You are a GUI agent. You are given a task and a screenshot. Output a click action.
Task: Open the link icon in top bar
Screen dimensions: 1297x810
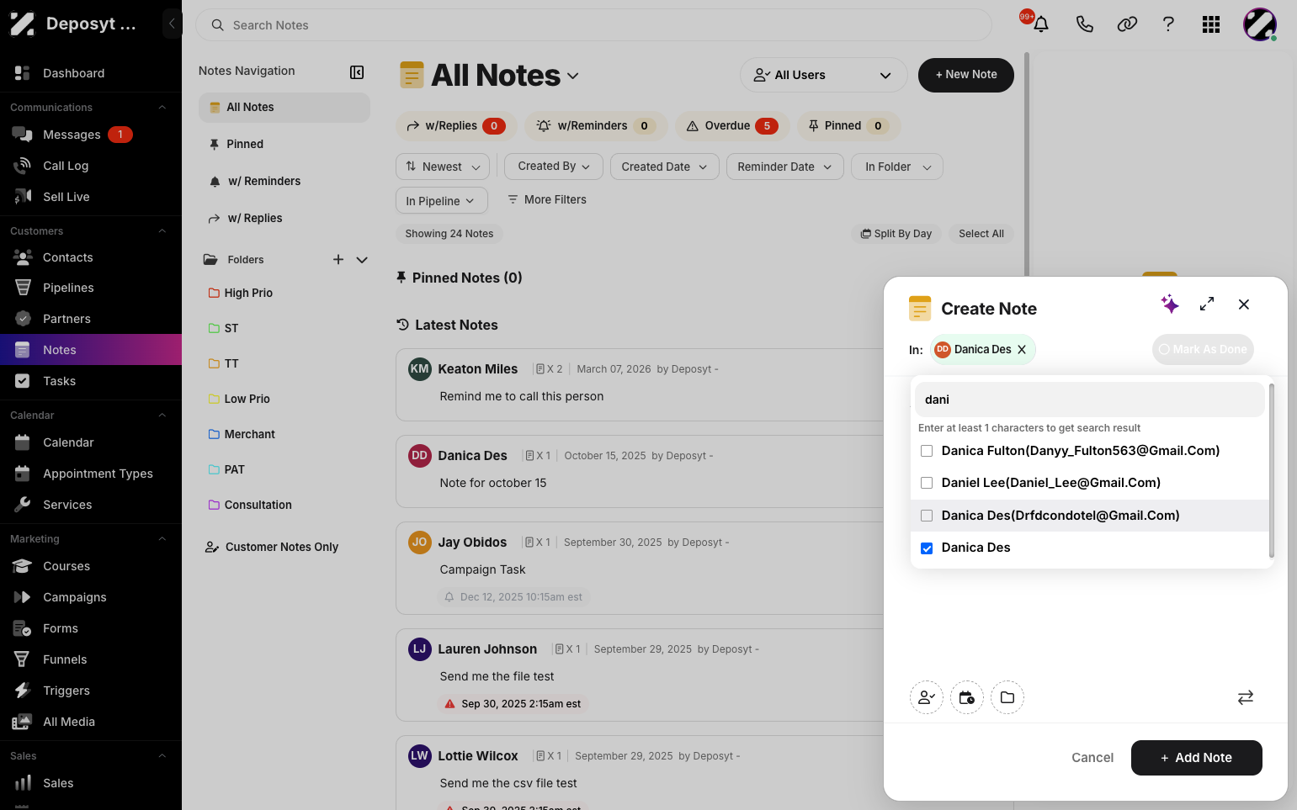(x=1127, y=24)
